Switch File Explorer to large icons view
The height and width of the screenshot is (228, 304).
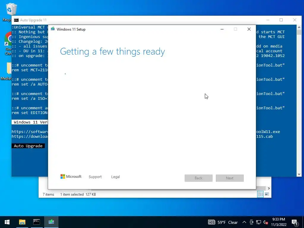[267, 194]
